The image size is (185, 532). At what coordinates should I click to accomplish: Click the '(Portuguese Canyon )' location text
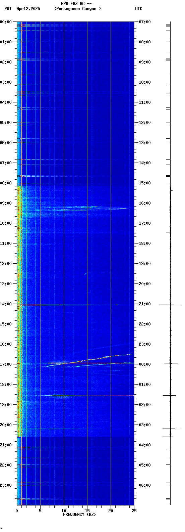pos(77,9)
